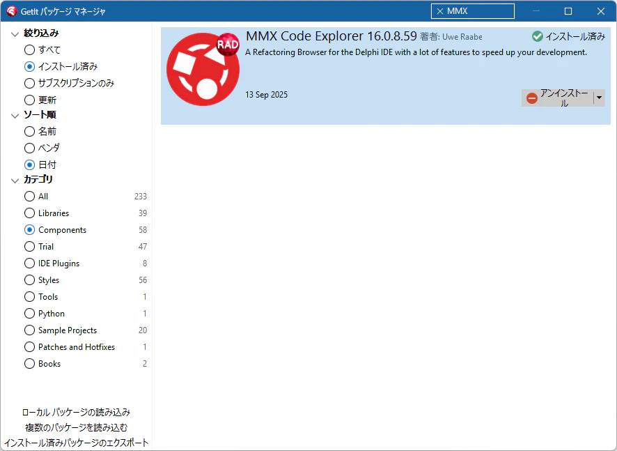Screen dimensions: 617x451
Task: Click the カテゴリ section heading text
Action: coord(38,179)
